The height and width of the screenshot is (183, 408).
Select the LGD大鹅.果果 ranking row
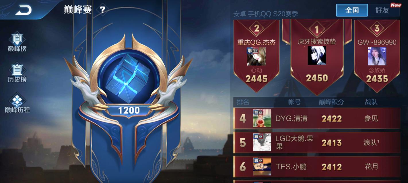317,142
